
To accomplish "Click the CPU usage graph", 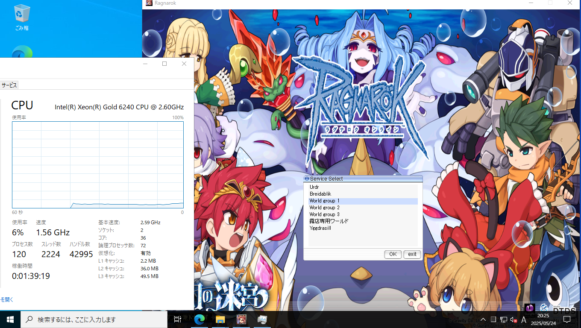I will pyautogui.click(x=98, y=165).
